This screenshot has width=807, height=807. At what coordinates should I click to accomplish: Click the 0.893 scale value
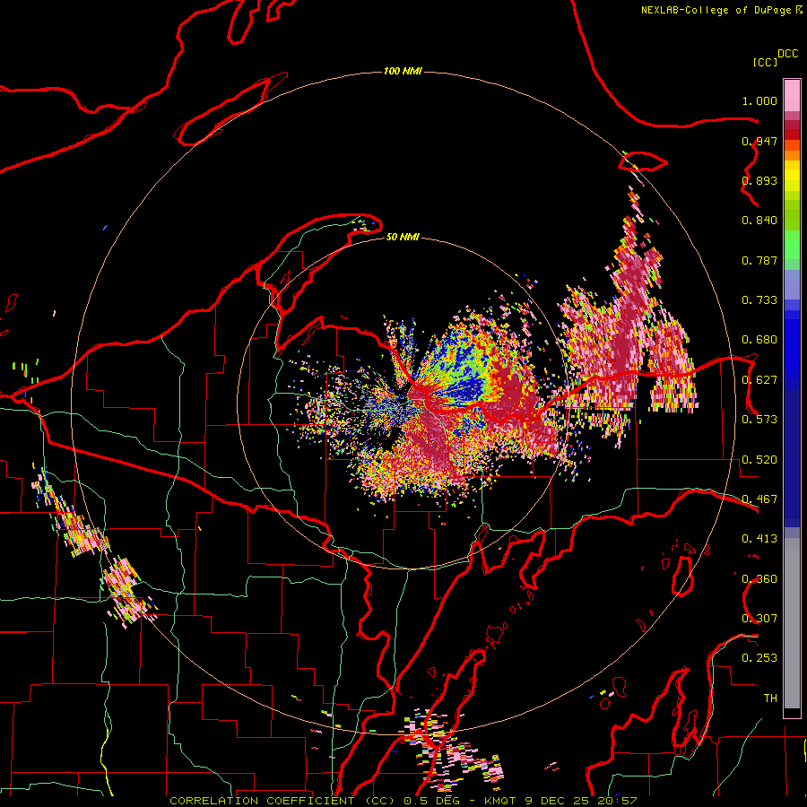(x=759, y=180)
